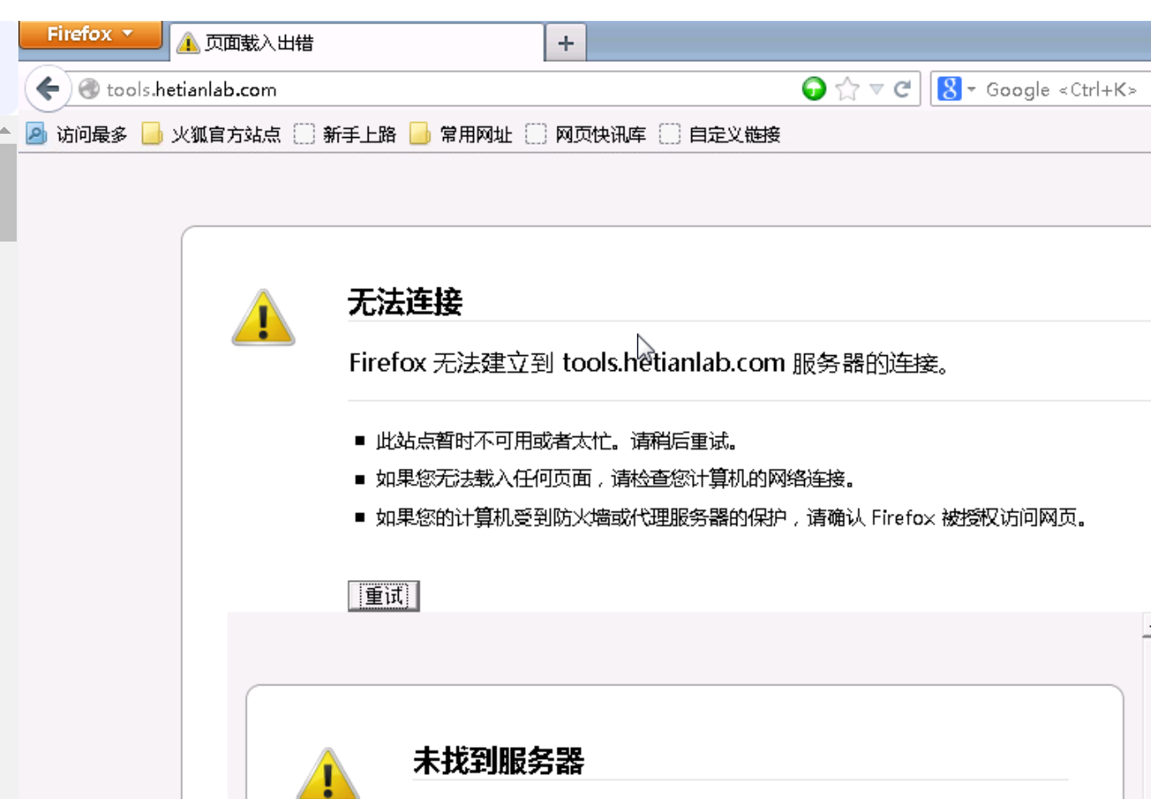Click the green circular arrow icon
Image resolution: width=1151 pixels, height=799 pixels.
[813, 89]
